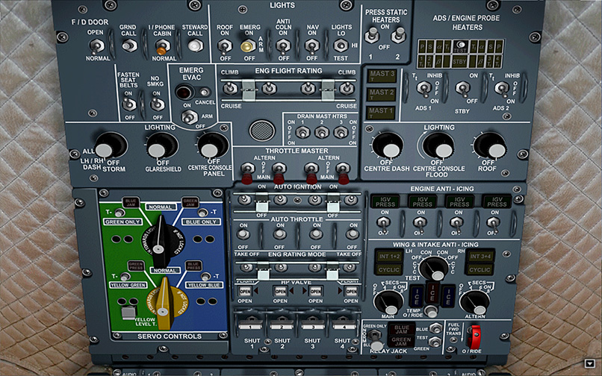Toggle the Nav lights switch
The height and width of the screenshot is (376, 602).
tap(312, 46)
